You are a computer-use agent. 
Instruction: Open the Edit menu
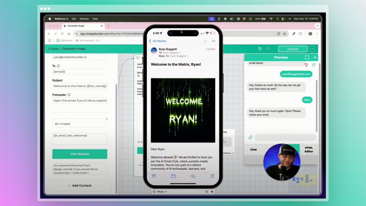(x=74, y=19)
